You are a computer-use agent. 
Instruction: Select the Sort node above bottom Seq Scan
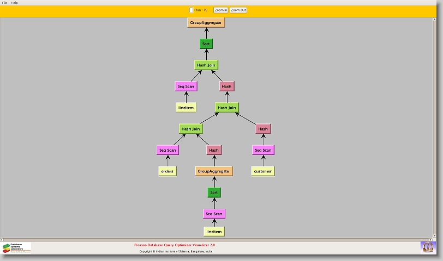coord(214,192)
